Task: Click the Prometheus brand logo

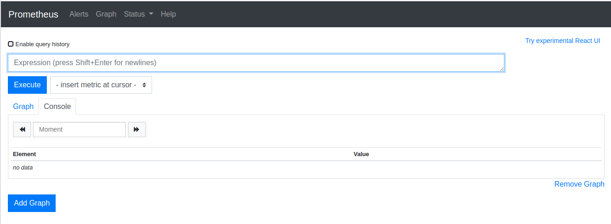Action: click(33, 14)
